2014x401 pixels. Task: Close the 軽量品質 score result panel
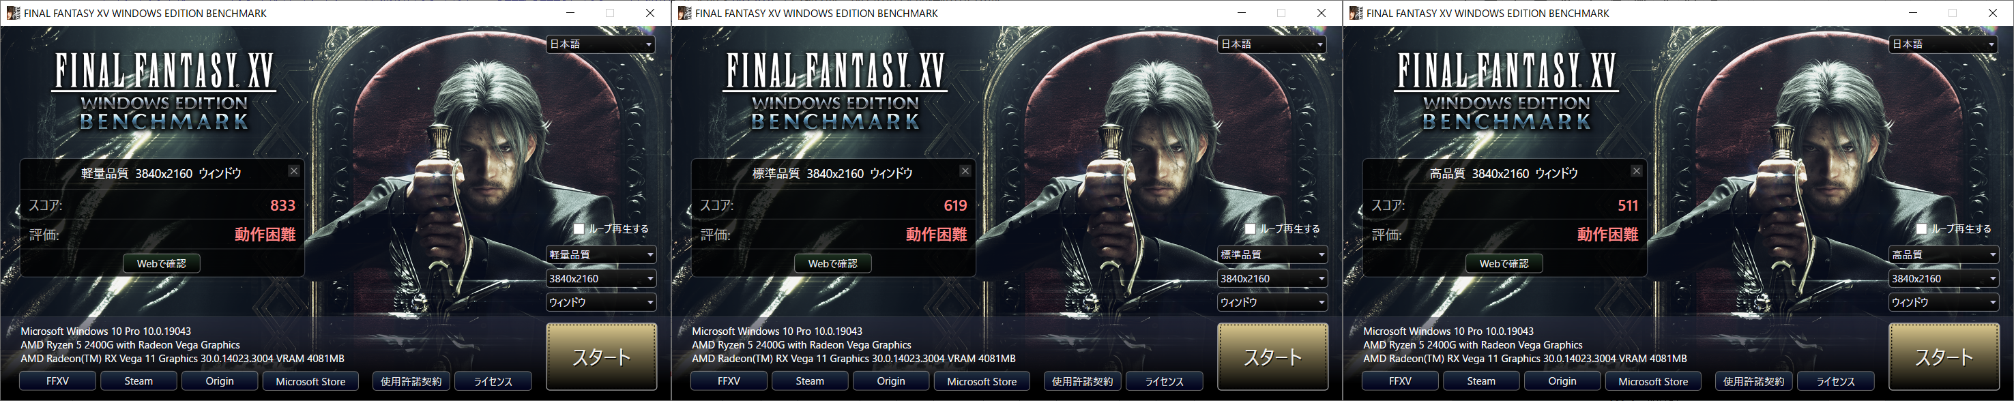[x=294, y=171]
